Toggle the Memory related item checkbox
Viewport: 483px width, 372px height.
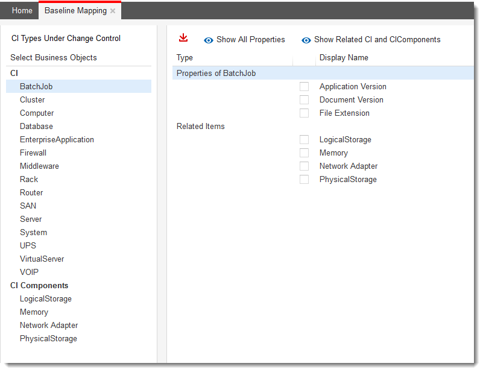(x=304, y=153)
